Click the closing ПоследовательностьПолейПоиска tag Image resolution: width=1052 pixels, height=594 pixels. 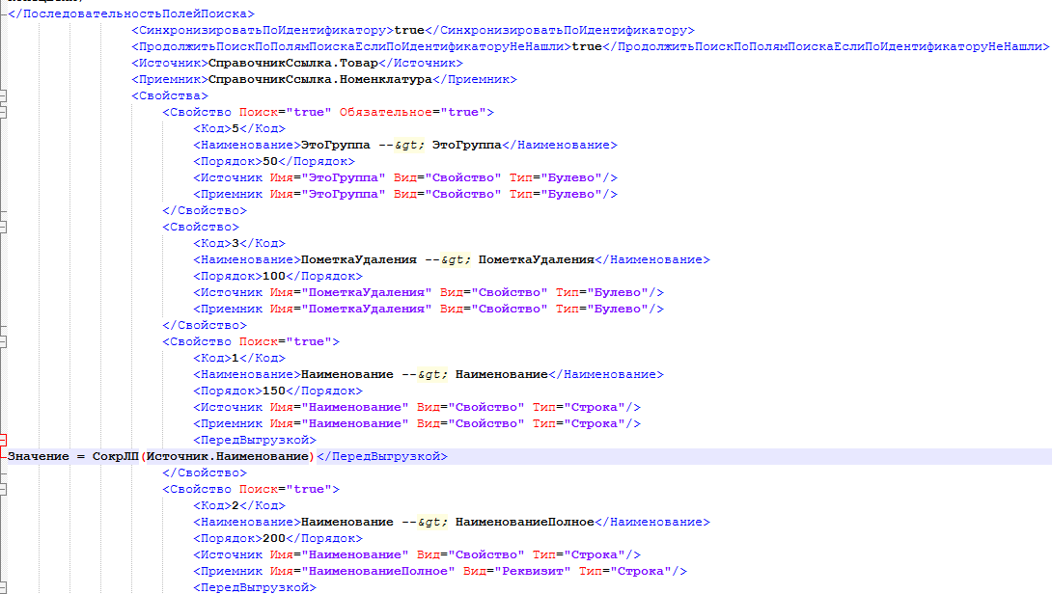coord(131,13)
